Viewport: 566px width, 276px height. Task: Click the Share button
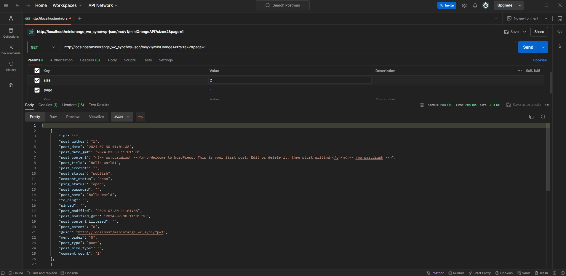point(539,32)
